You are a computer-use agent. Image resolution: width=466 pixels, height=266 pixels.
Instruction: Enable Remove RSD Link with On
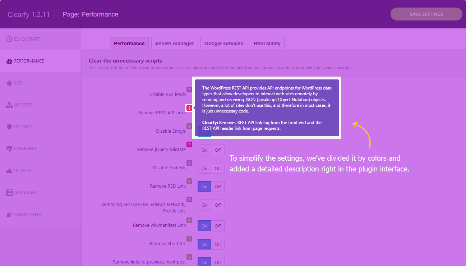(204, 187)
